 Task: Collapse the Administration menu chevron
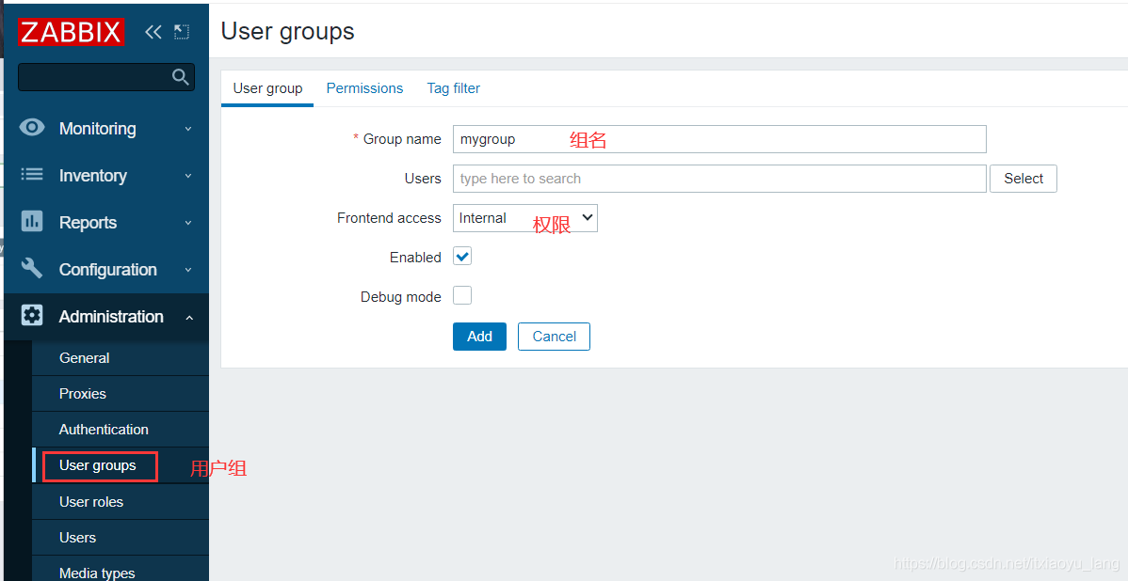coord(188,317)
